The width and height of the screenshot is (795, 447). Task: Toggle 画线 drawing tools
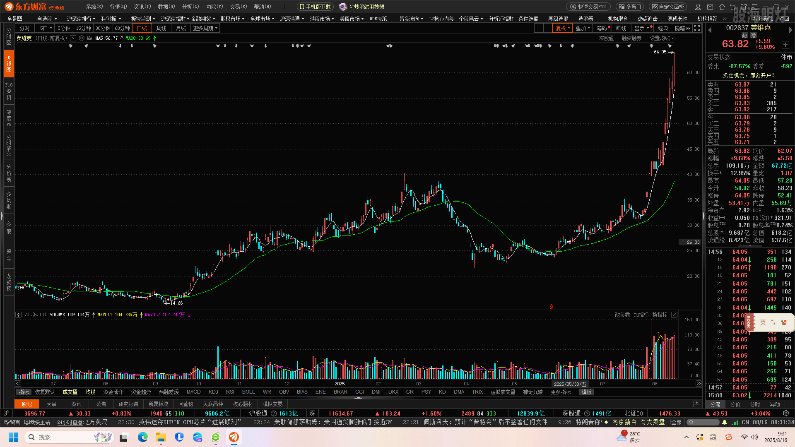(x=621, y=28)
